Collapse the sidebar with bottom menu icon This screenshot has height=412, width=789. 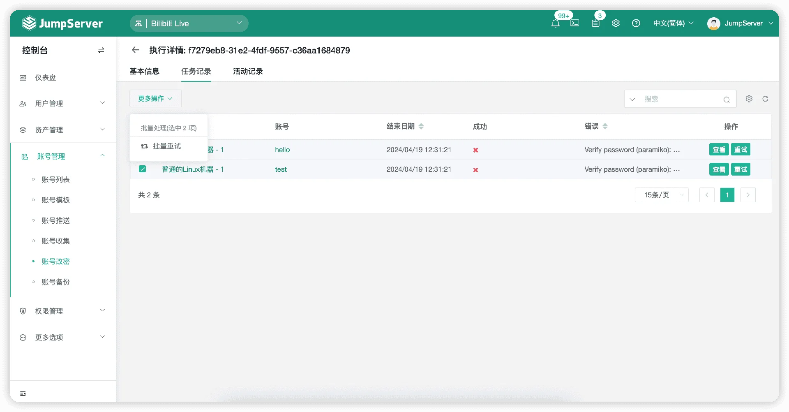23,394
